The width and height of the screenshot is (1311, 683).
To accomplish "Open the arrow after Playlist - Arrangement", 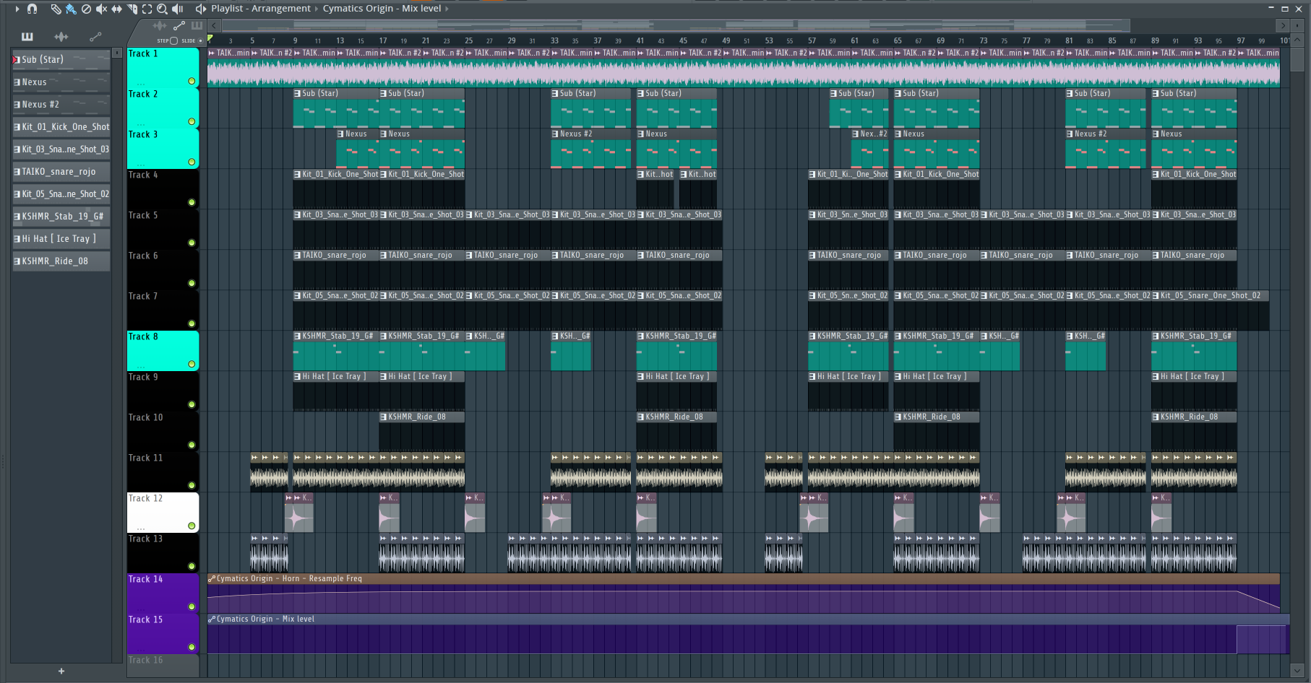I will click(317, 9).
